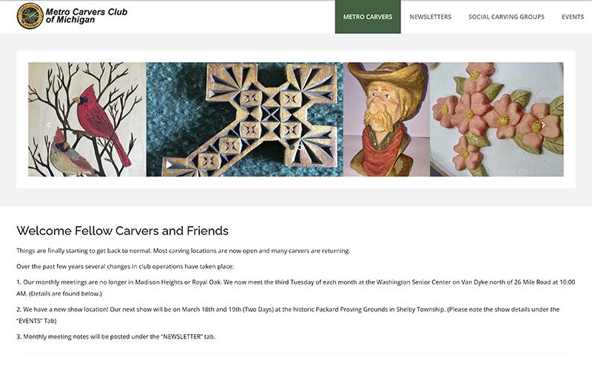Open the Social Carving Groups menu
The image size is (592, 377).
click(x=506, y=16)
